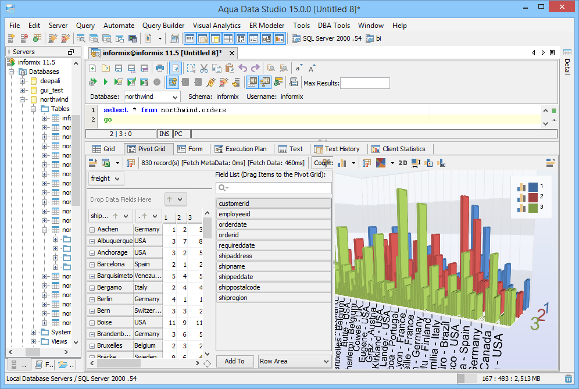Click the trash can icon in status bar
579x389 pixels.
pos(569,379)
